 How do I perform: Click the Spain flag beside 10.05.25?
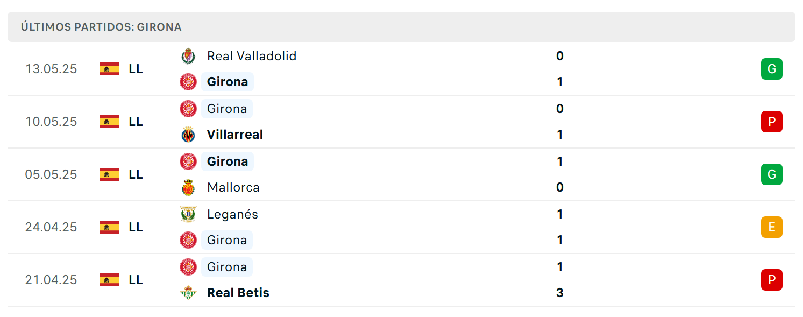[x=110, y=122]
